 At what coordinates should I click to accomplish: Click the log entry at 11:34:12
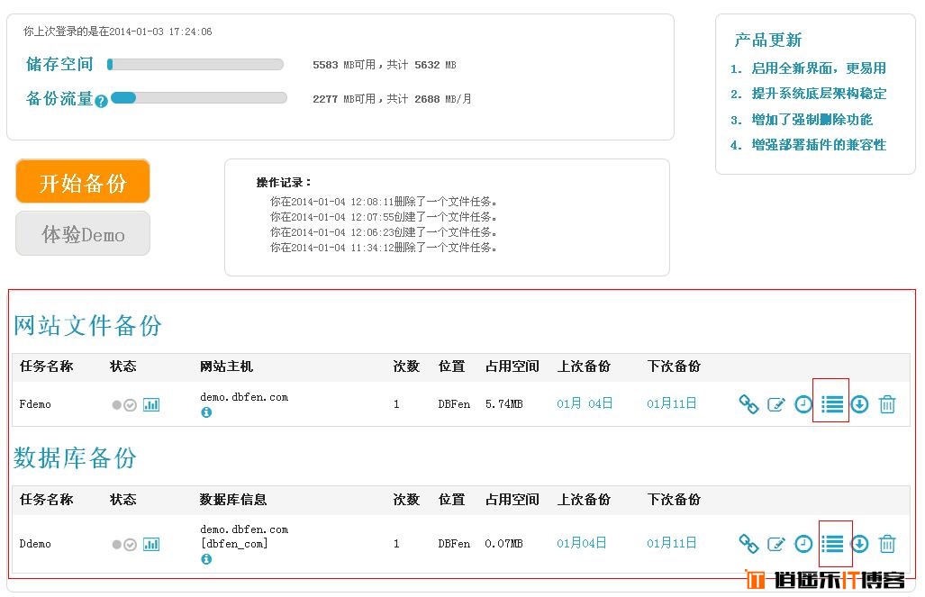(384, 248)
